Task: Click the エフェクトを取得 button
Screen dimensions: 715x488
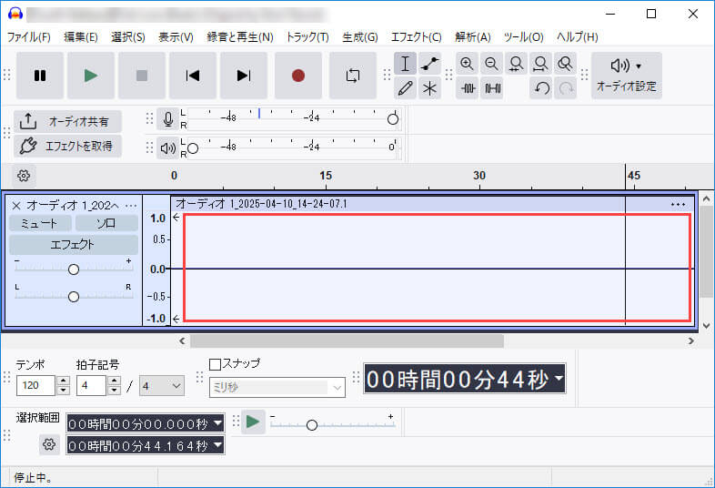Action: (67, 146)
